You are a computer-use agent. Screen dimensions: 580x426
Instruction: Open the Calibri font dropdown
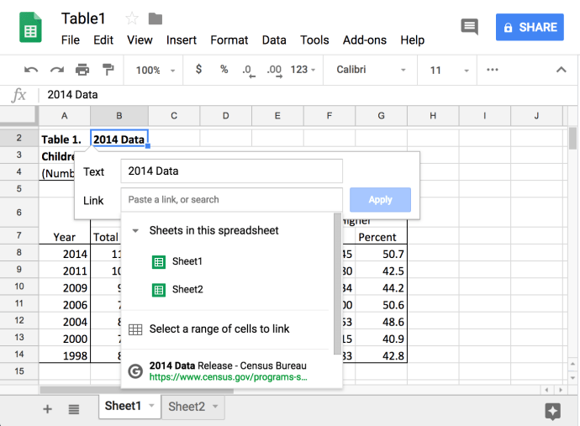click(371, 70)
